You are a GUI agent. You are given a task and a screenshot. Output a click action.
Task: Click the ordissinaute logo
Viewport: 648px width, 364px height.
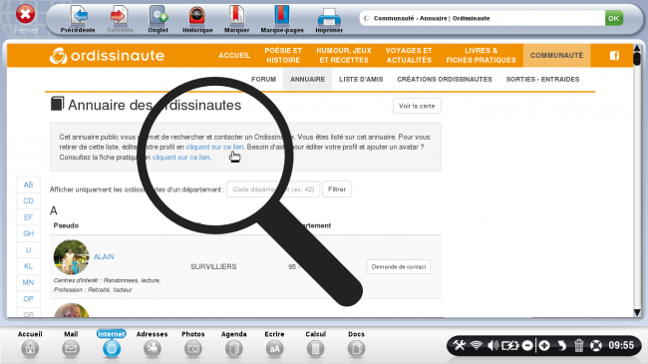pyautogui.click(x=107, y=56)
